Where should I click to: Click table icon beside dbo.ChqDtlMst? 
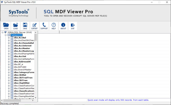(12, 83)
